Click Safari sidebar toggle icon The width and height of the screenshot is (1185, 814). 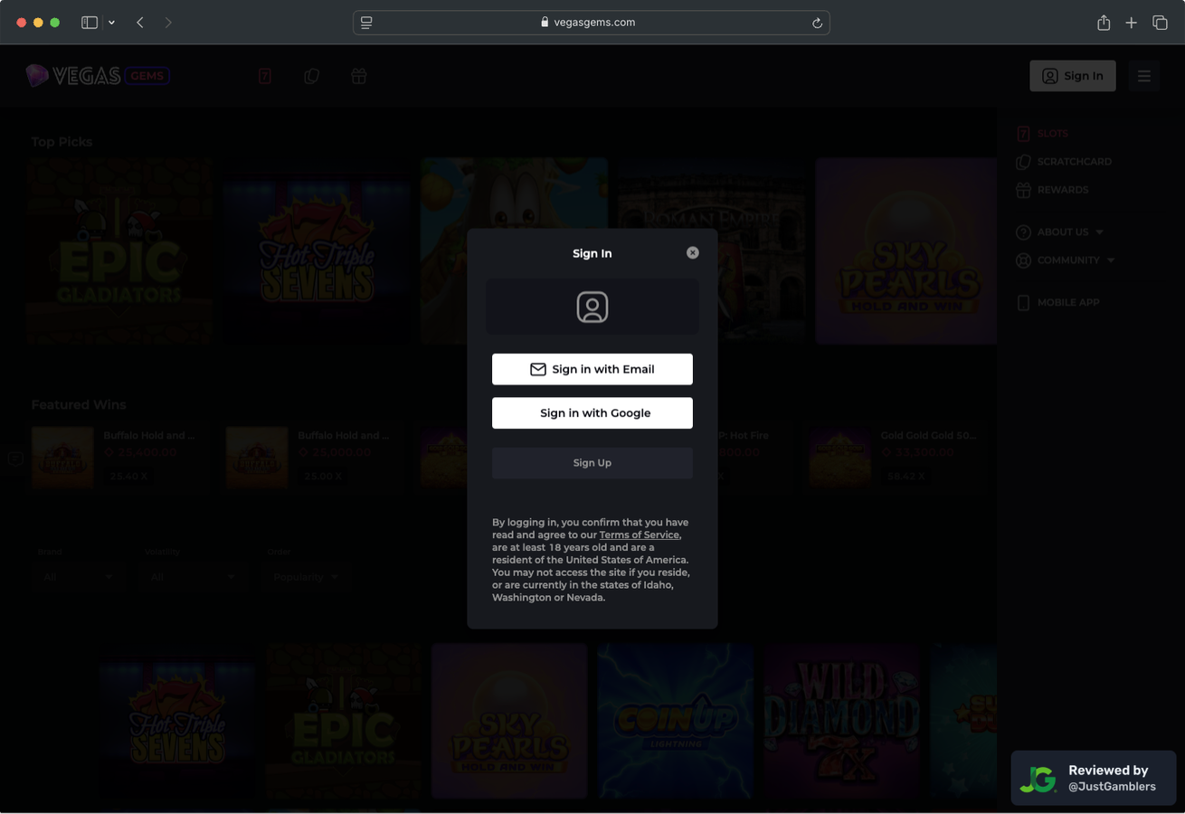(x=90, y=23)
